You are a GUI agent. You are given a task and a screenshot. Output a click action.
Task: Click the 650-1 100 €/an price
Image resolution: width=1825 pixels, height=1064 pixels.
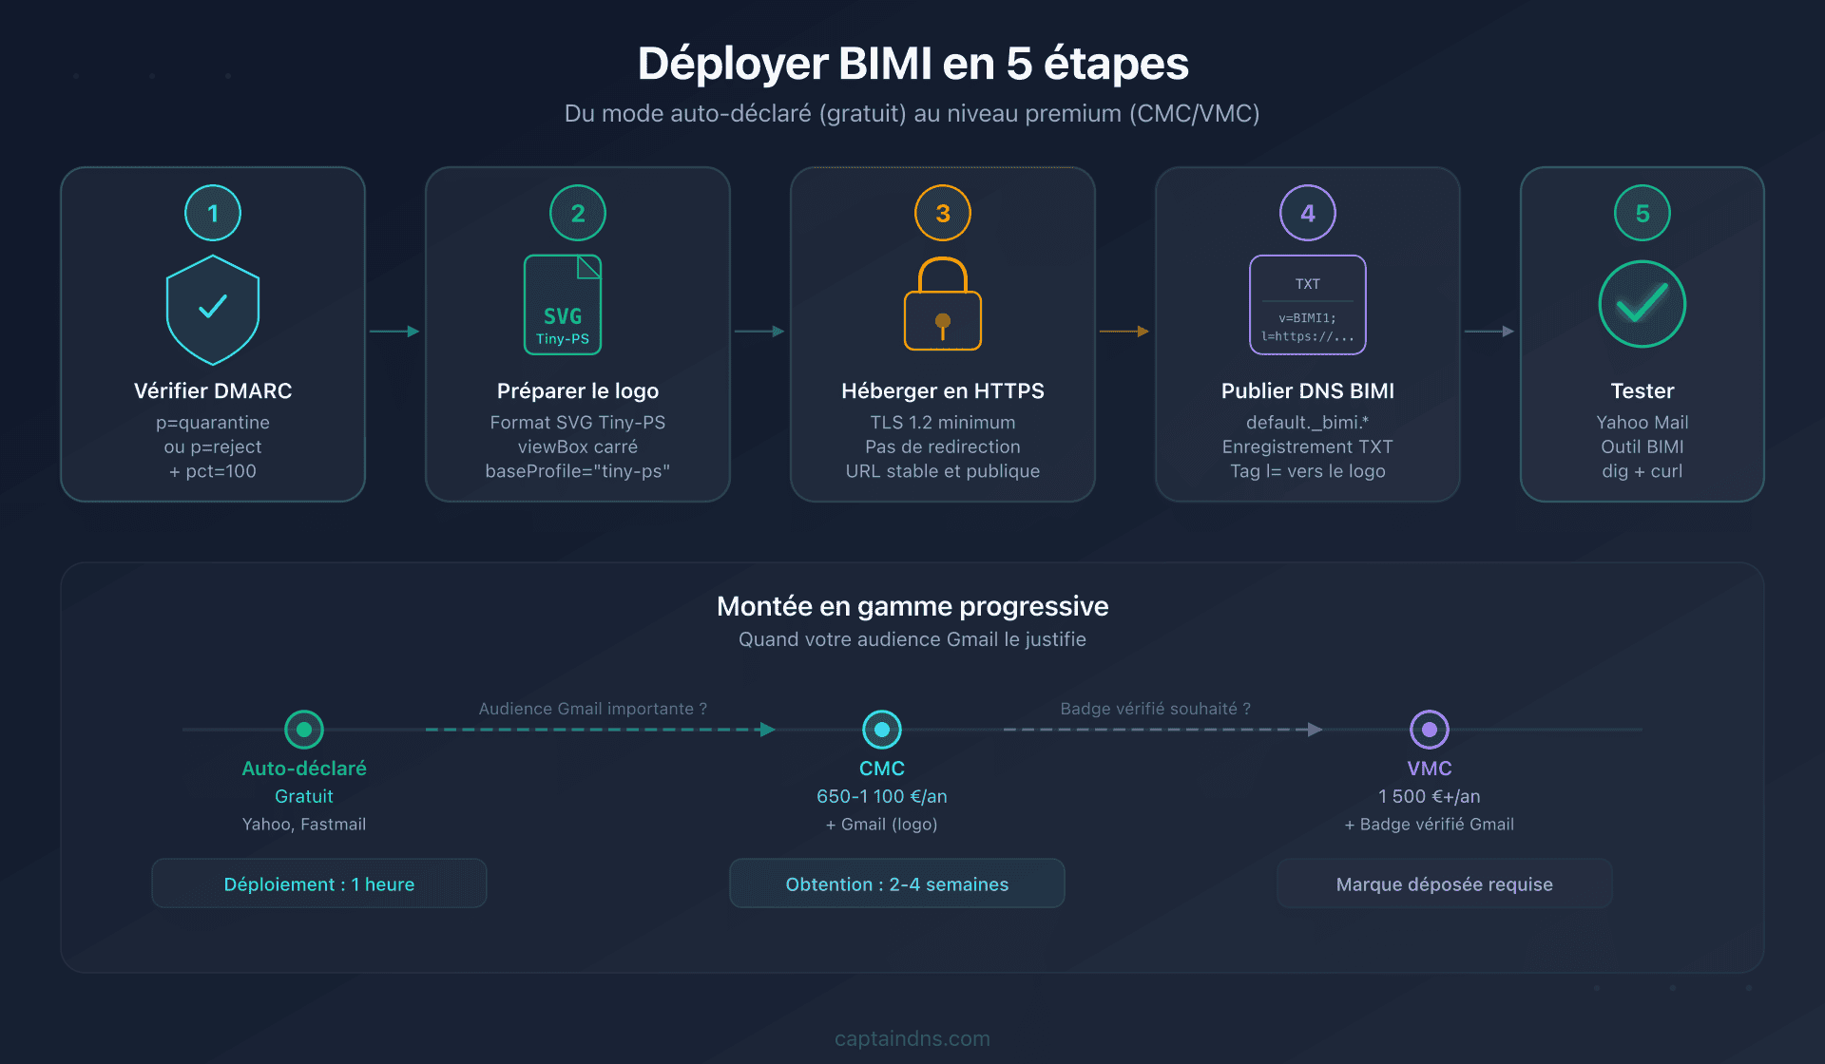(x=882, y=796)
